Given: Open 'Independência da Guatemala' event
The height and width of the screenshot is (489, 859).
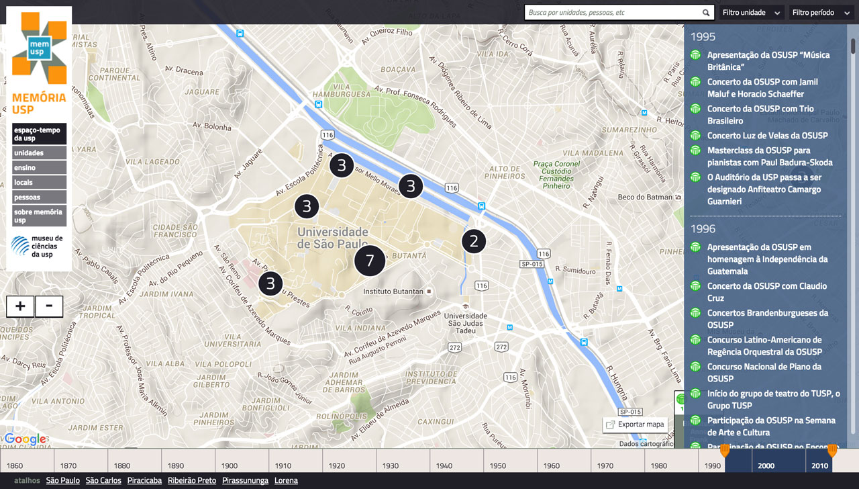Looking at the screenshot, I should pos(767,259).
